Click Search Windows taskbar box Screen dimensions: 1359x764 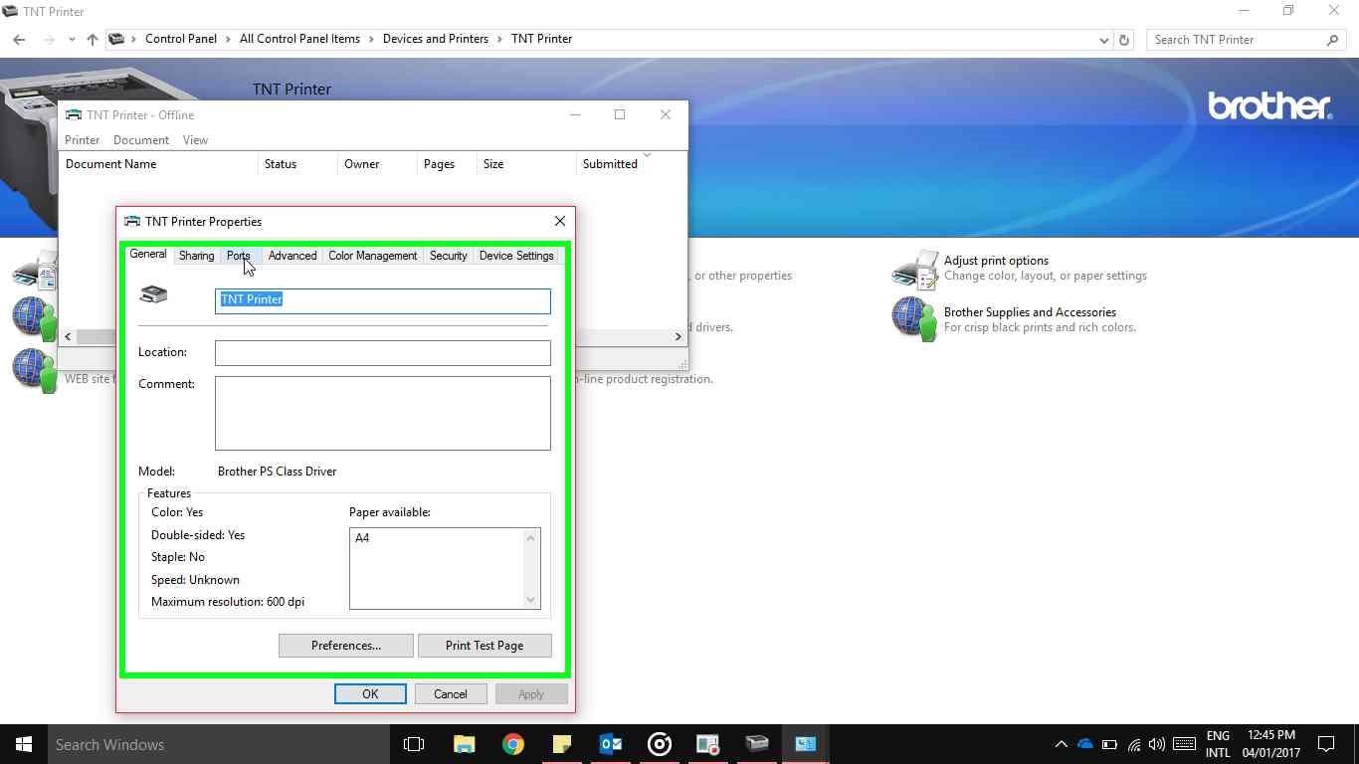(218, 744)
